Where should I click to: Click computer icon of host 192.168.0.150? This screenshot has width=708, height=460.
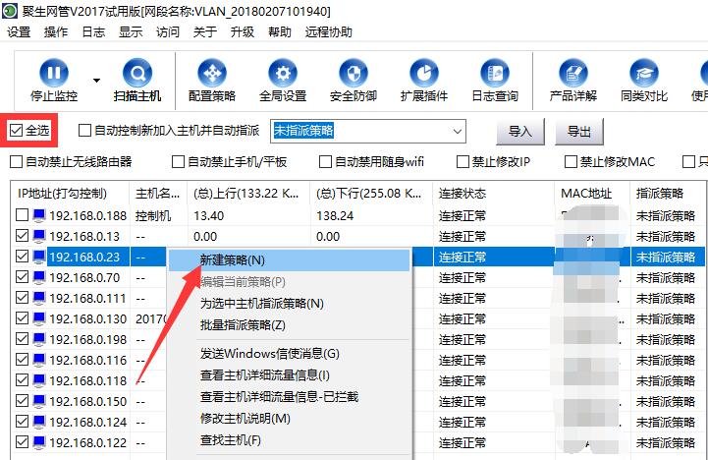(39, 401)
